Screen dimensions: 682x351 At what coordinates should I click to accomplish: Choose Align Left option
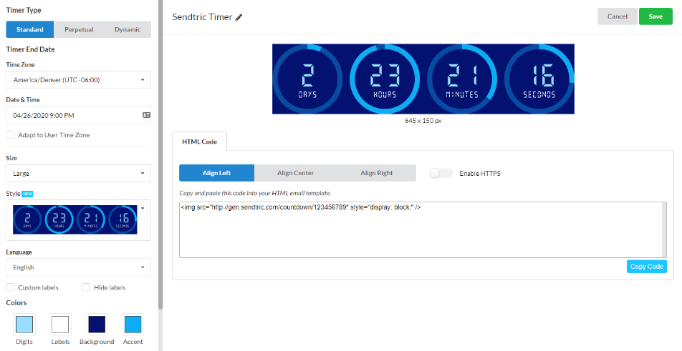tap(216, 173)
